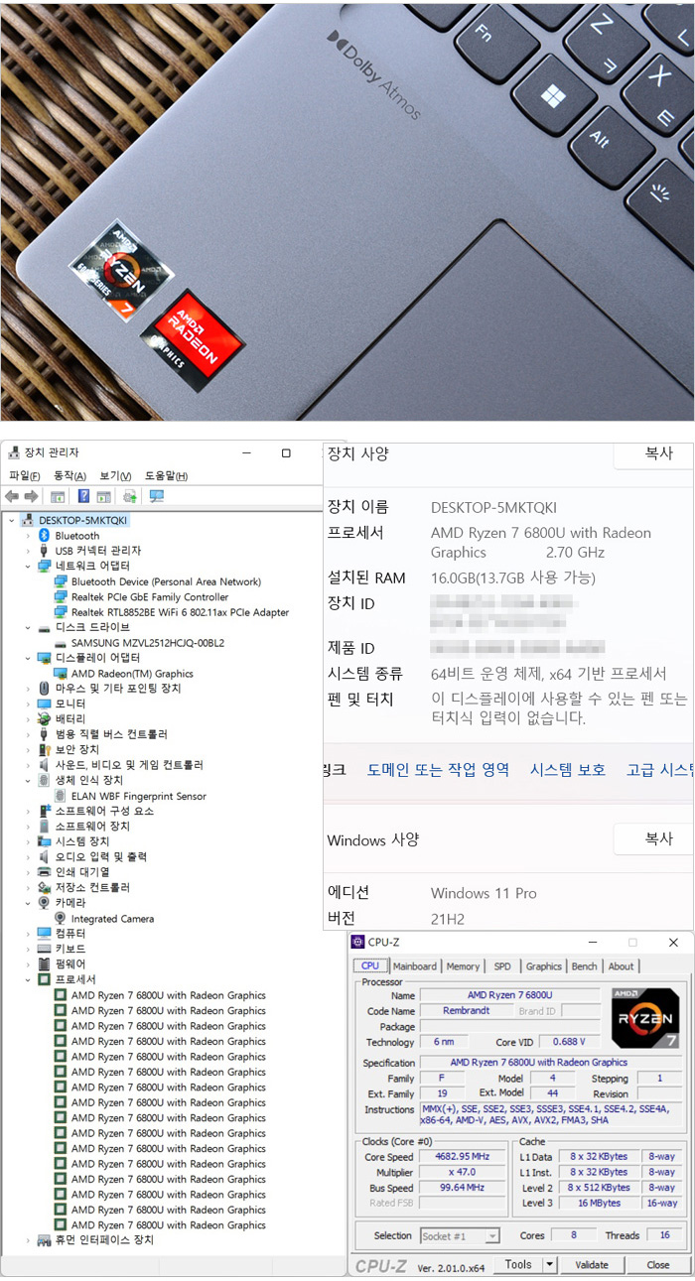Collapse the DESKTOP-5MKTQKI root node
695x1281 pixels.
point(11,520)
